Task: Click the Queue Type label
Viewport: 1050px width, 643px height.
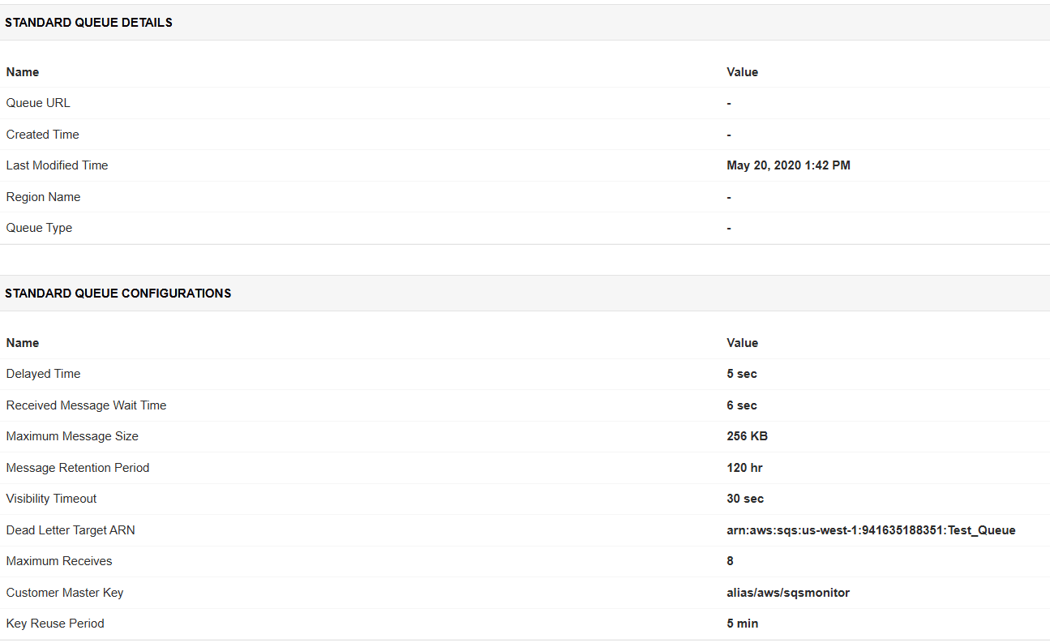Action: pos(39,228)
